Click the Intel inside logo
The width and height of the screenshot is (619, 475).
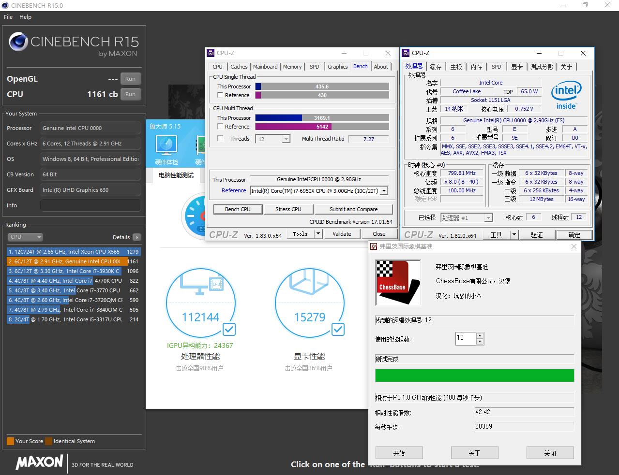click(x=566, y=95)
